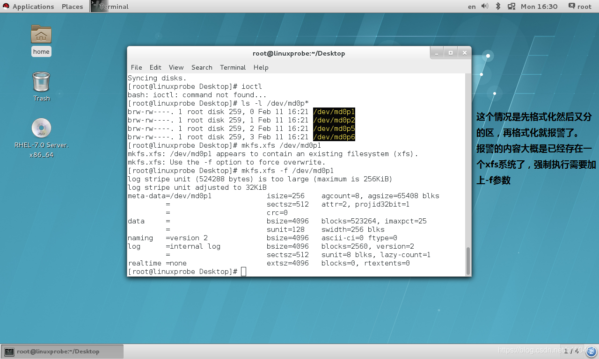
Task: Click the Mon 16:30 clock
Action: [x=539, y=7]
